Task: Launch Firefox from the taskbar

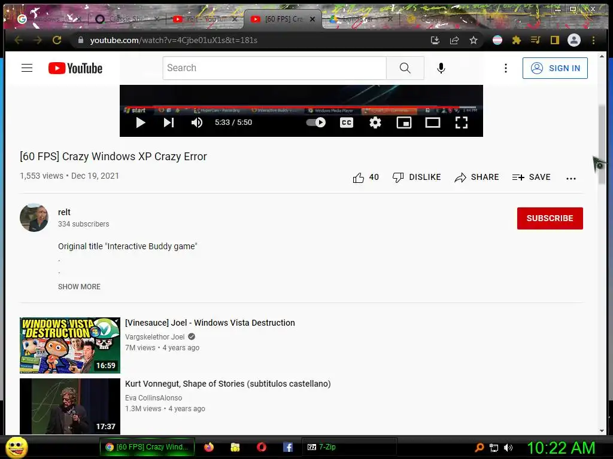Action: 209,447
